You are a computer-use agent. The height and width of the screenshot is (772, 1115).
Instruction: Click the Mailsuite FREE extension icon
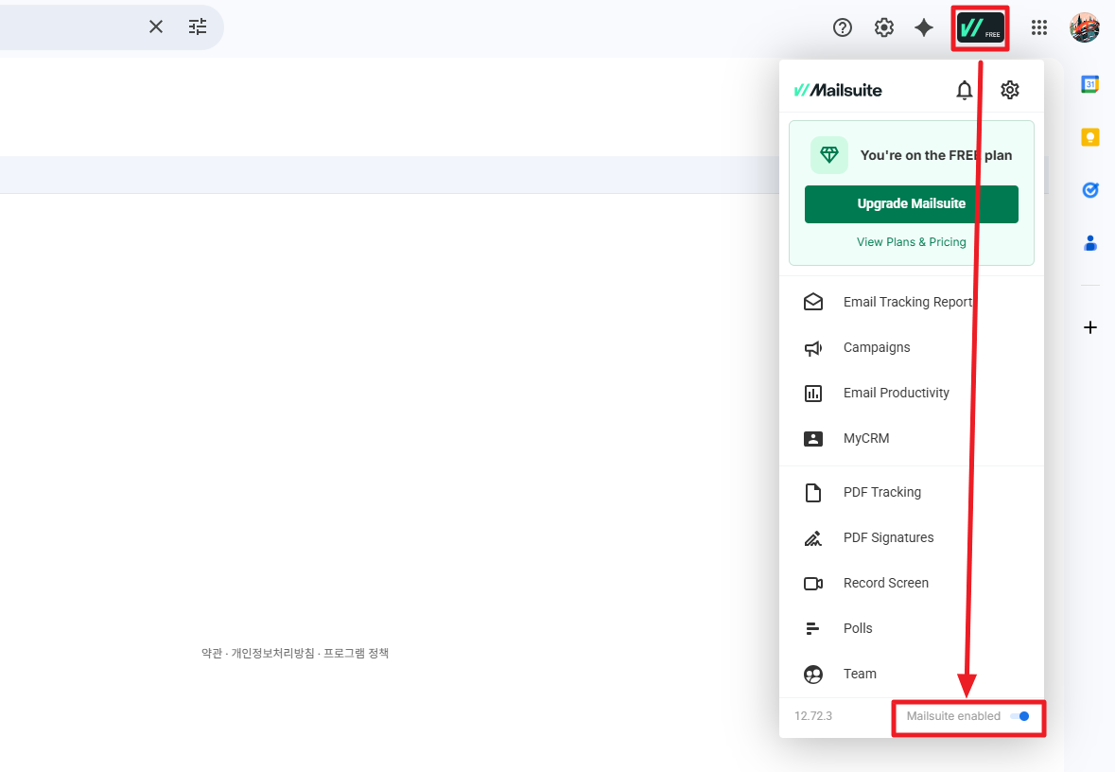click(x=981, y=28)
